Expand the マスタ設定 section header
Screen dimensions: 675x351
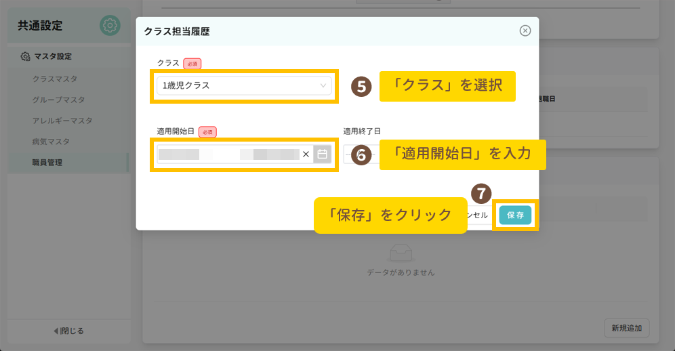click(x=52, y=56)
